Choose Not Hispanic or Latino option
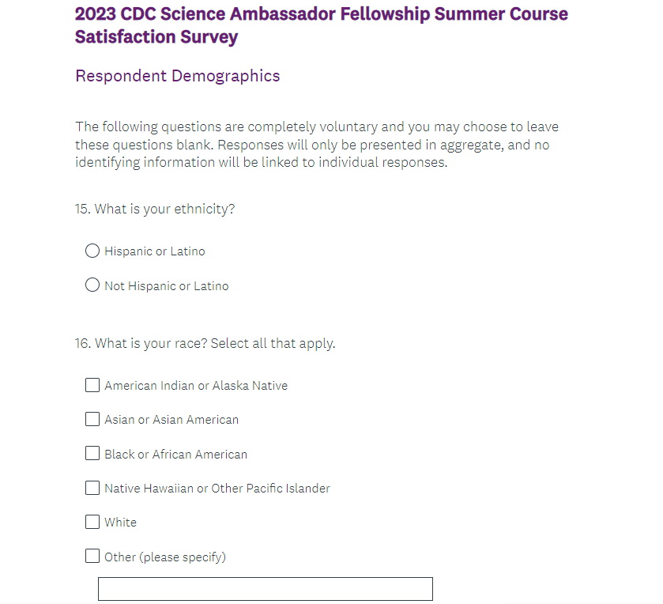Screen dimensions: 663x604 pos(92,285)
